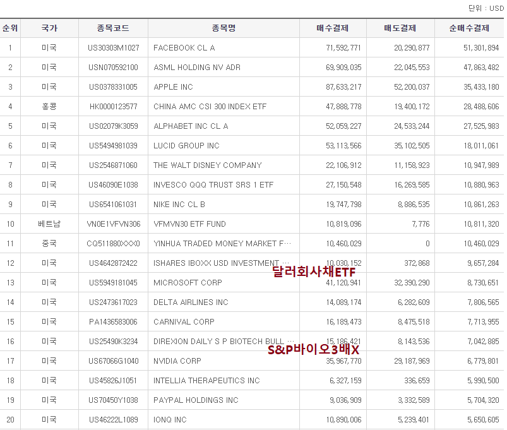Click stock code US67066G1040
The image size is (507, 430).
[x=114, y=361]
